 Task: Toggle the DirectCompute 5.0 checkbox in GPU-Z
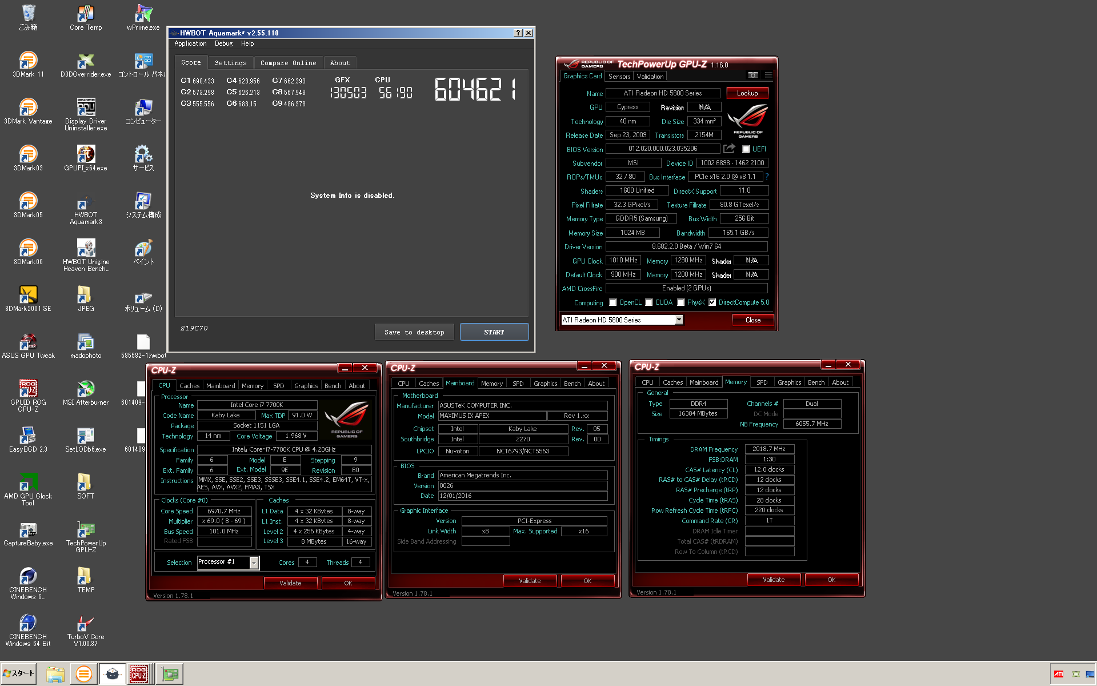point(712,302)
